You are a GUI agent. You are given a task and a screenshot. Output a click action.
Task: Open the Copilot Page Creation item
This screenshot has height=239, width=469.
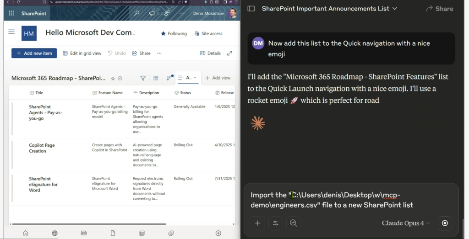coord(42,148)
